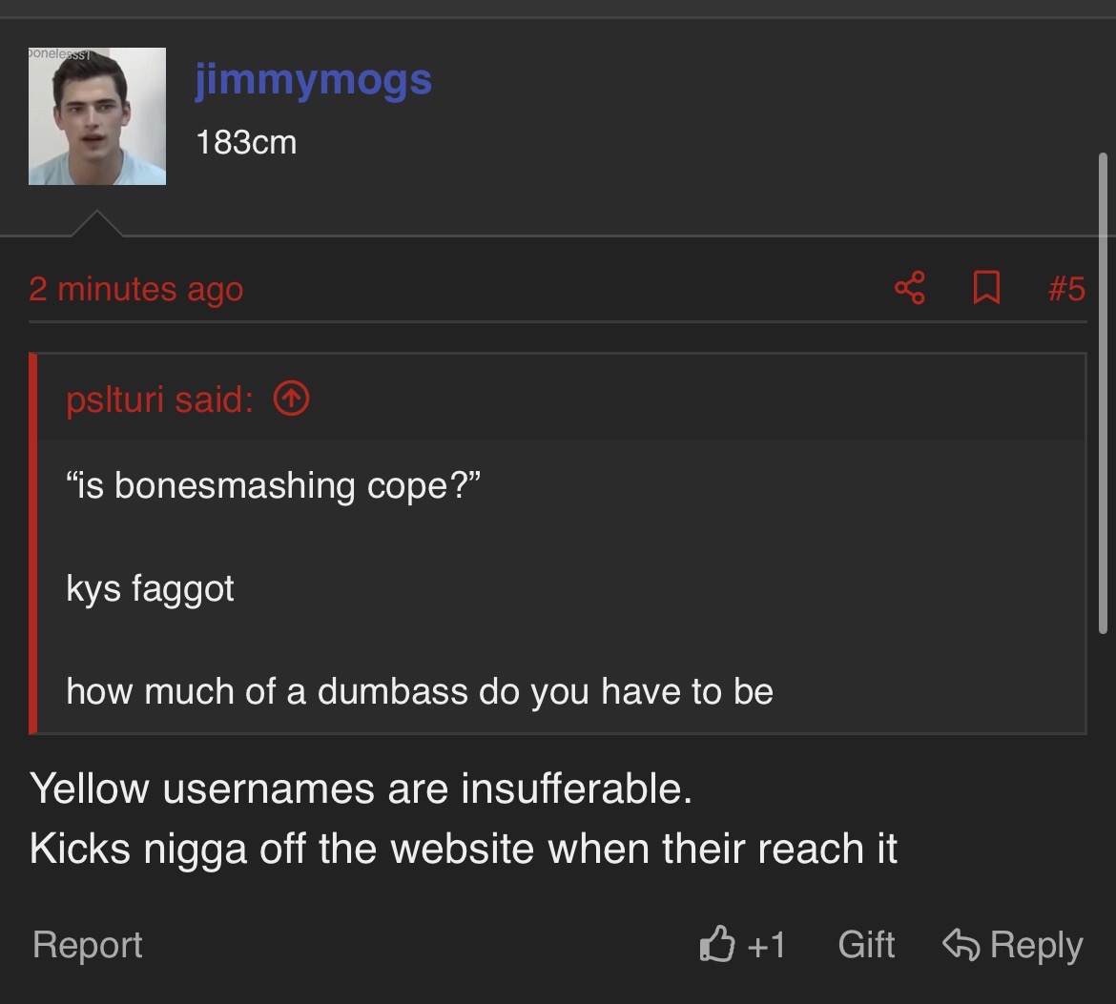This screenshot has width=1116, height=1004.
Task: Click the quoted line starting "how much of"
Action: tap(420, 691)
